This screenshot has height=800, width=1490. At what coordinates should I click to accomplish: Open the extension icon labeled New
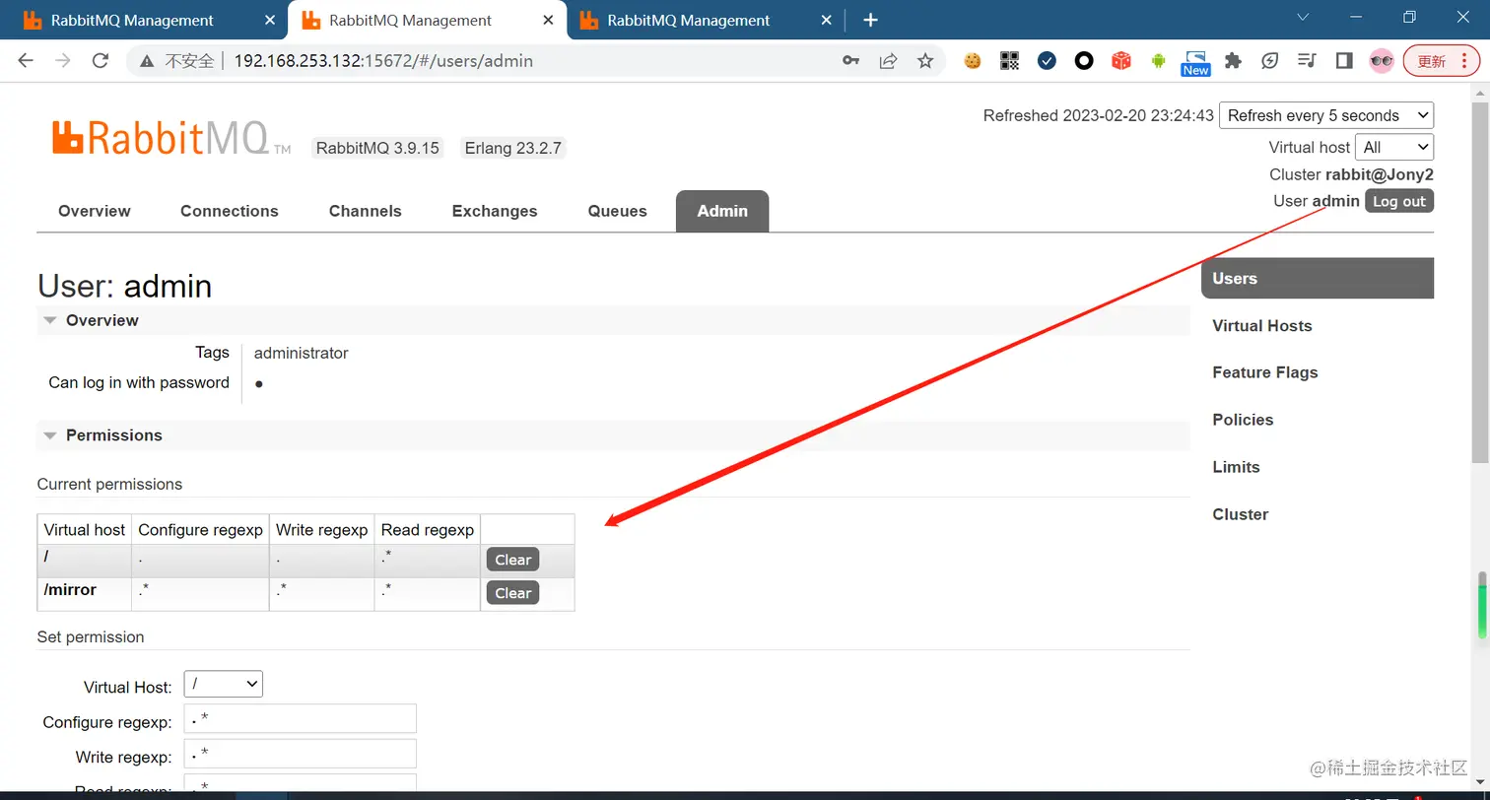1195,63
